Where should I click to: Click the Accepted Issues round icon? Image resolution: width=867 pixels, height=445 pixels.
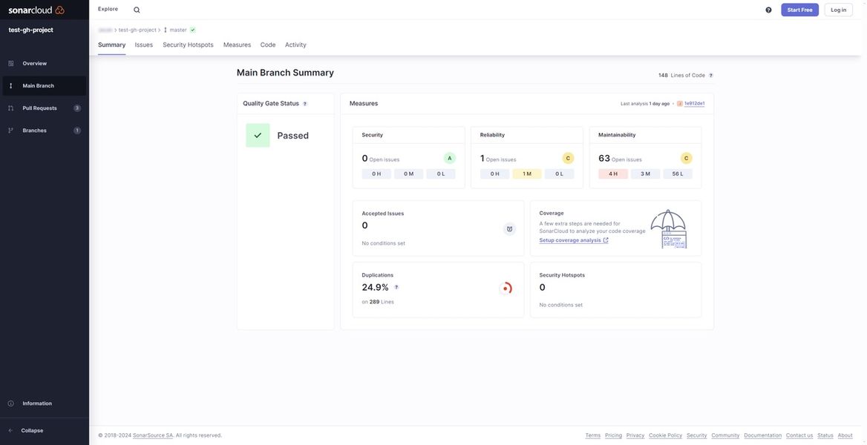(x=509, y=229)
